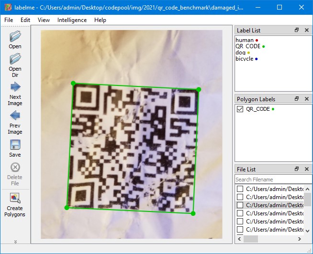Activate the Create Polygons tool
This screenshot has width=313, height=254.
(15, 198)
